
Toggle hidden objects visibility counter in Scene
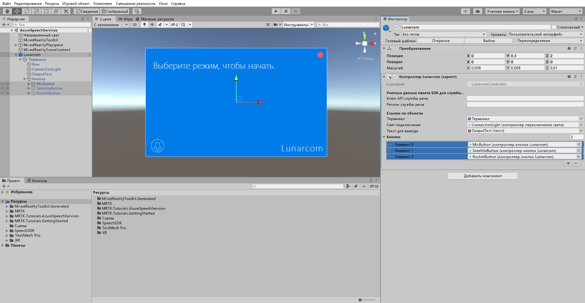(174, 25)
